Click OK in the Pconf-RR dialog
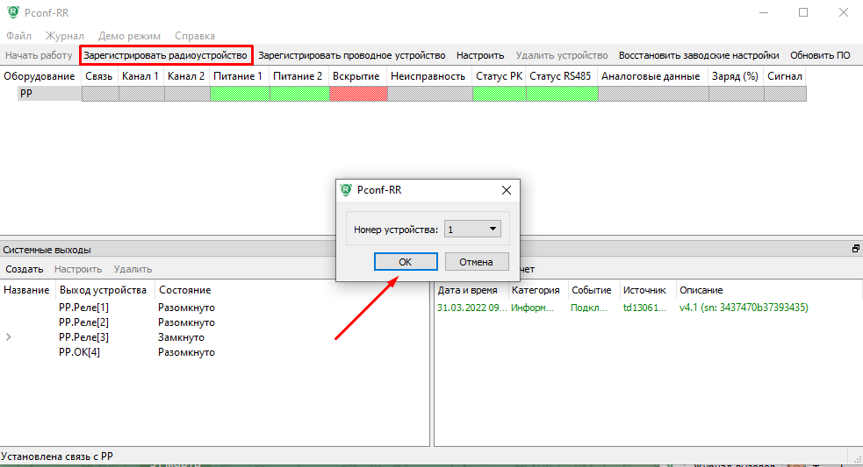The width and height of the screenshot is (863, 467). [405, 262]
